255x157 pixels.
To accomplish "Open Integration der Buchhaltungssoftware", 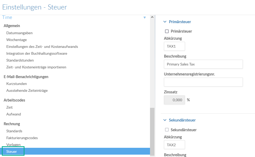I will click(x=37, y=53).
